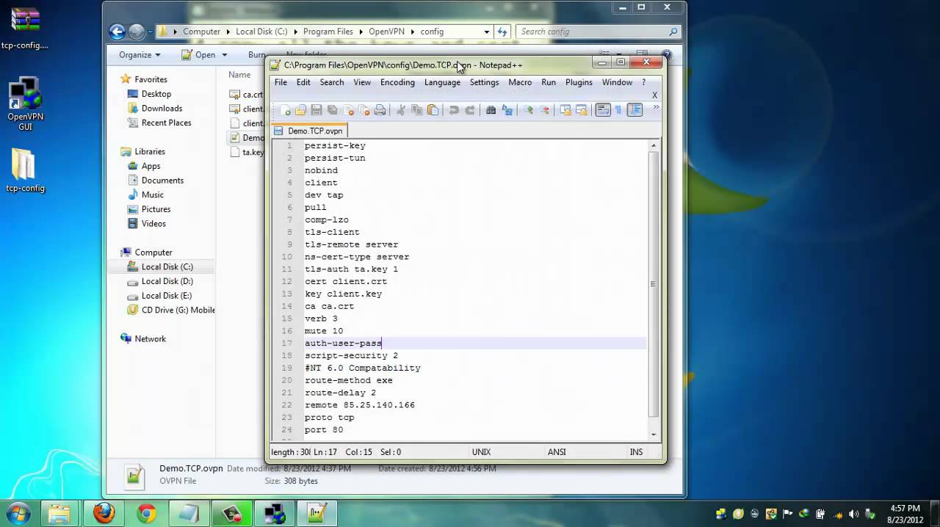Click the Zoom Out toolbar icon
This screenshot has width=940, height=527.
(x=545, y=110)
